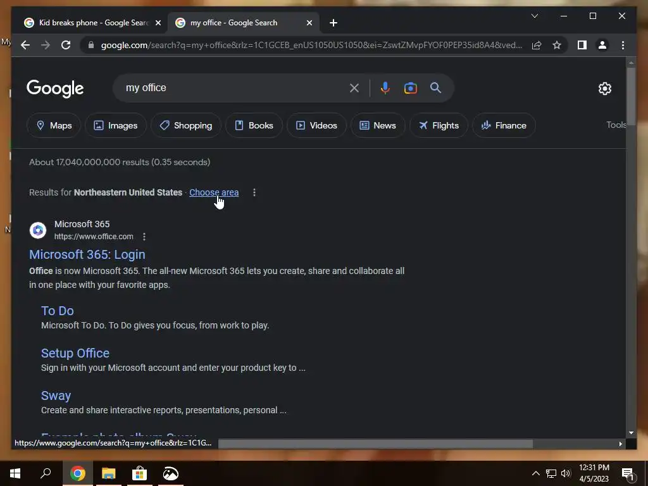The image size is (648, 486).
Task: Open options next to office.com URL
Action: pos(144,237)
